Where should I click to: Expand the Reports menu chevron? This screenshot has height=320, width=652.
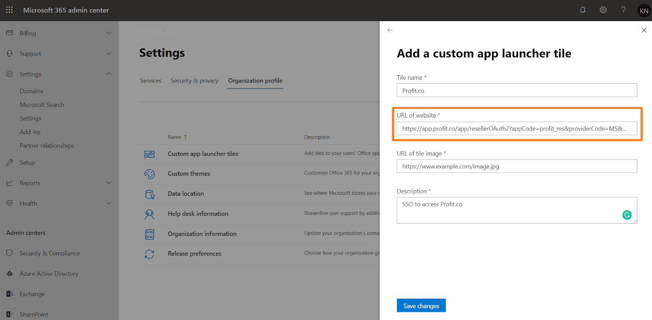click(x=108, y=183)
